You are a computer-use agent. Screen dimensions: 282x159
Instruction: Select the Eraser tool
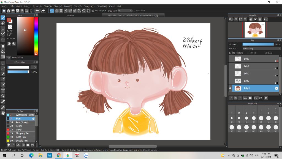pyautogui.click(x=3, y=23)
